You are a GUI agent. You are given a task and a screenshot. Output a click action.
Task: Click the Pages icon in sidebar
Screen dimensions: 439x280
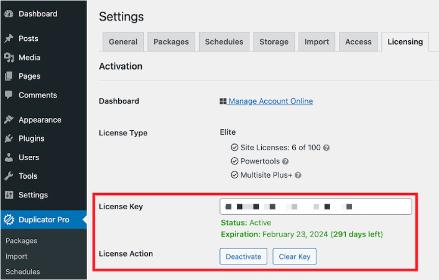click(x=9, y=76)
